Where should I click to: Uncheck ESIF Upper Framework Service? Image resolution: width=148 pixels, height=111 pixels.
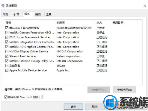click(7, 37)
